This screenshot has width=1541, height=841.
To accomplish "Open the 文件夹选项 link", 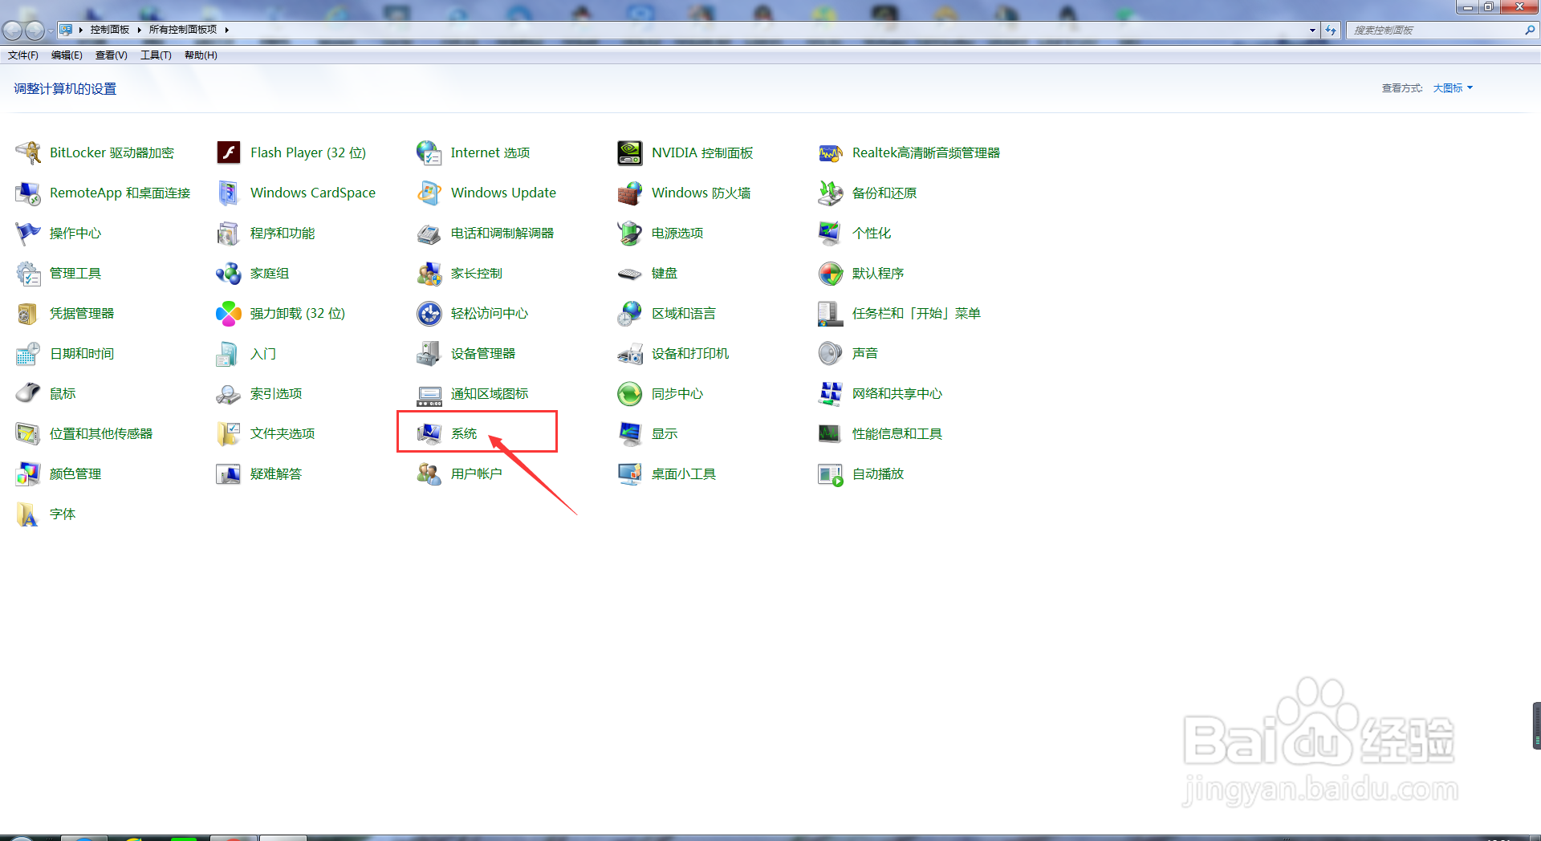I will [283, 433].
